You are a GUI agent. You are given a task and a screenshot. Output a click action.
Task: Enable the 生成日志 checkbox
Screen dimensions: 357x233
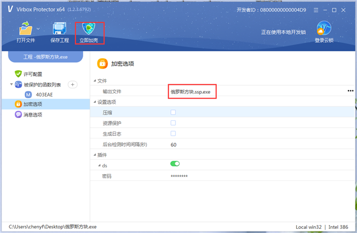tap(173, 133)
